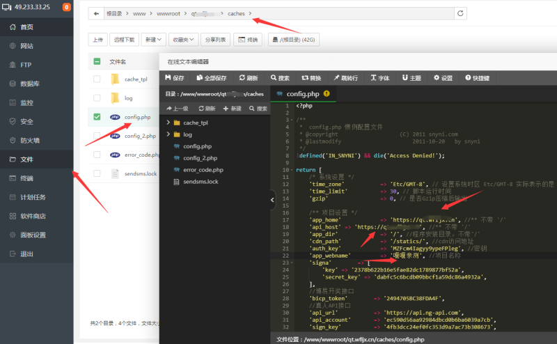Screen dimensions: 557x344
Task: Click the Save (保存) icon in editor toolbar
Action: tap(174, 78)
